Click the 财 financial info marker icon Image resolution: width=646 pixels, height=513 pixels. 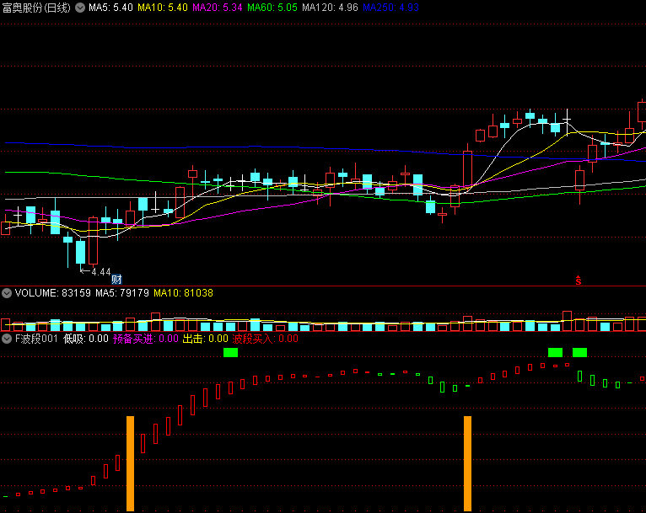(116, 280)
